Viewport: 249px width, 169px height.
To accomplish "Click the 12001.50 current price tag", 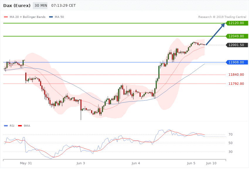I will point(237,45).
